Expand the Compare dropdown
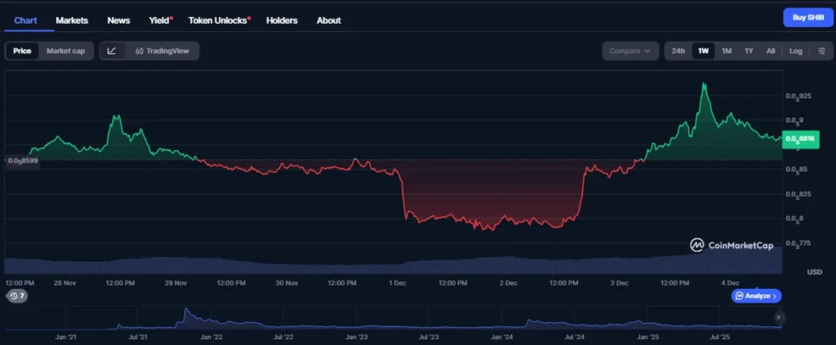This screenshot has width=836, height=345. pyautogui.click(x=630, y=51)
